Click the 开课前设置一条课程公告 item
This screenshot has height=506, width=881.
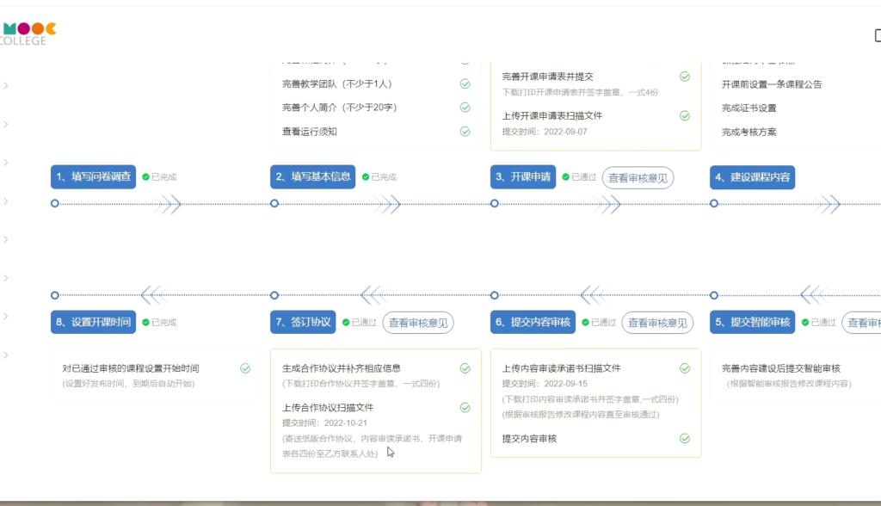point(772,84)
